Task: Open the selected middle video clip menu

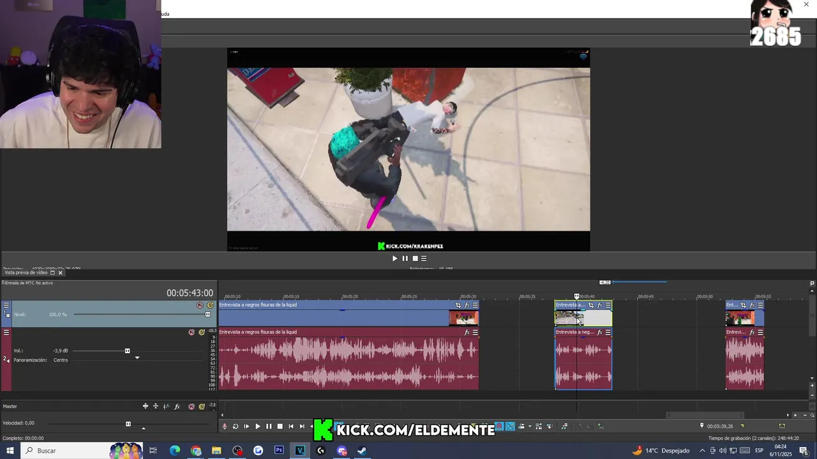Action: [x=608, y=305]
